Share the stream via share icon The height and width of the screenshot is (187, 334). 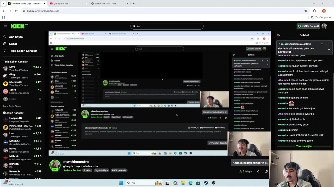point(258,171)
